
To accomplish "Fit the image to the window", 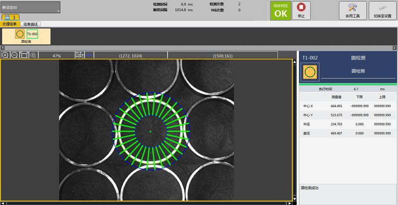I will point(24,55).
